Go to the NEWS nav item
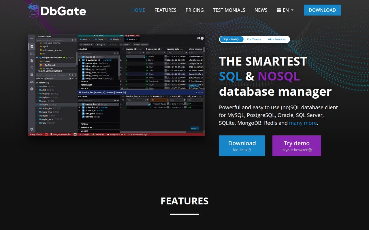The height and width of the screenshot is (230, 369). pyautogui.click(x=261, y=10)
